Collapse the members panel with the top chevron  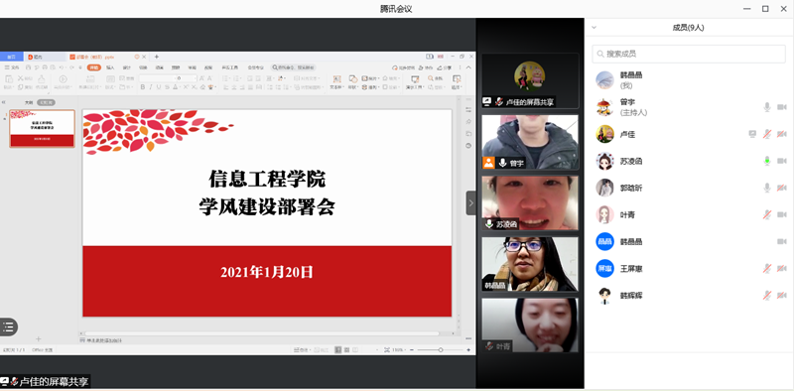click(x=594, y=28)
